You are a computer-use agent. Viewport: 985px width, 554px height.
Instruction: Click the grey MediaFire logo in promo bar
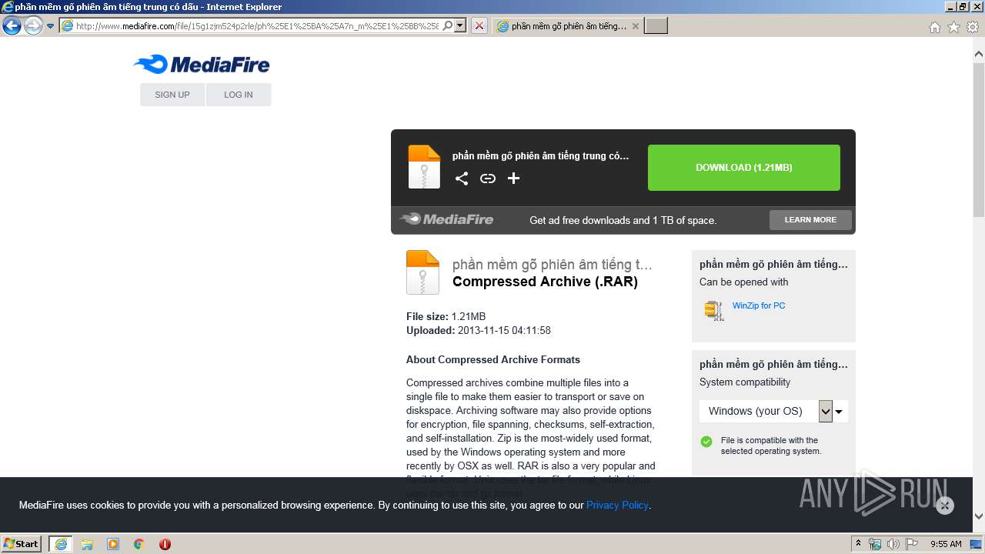446,219
